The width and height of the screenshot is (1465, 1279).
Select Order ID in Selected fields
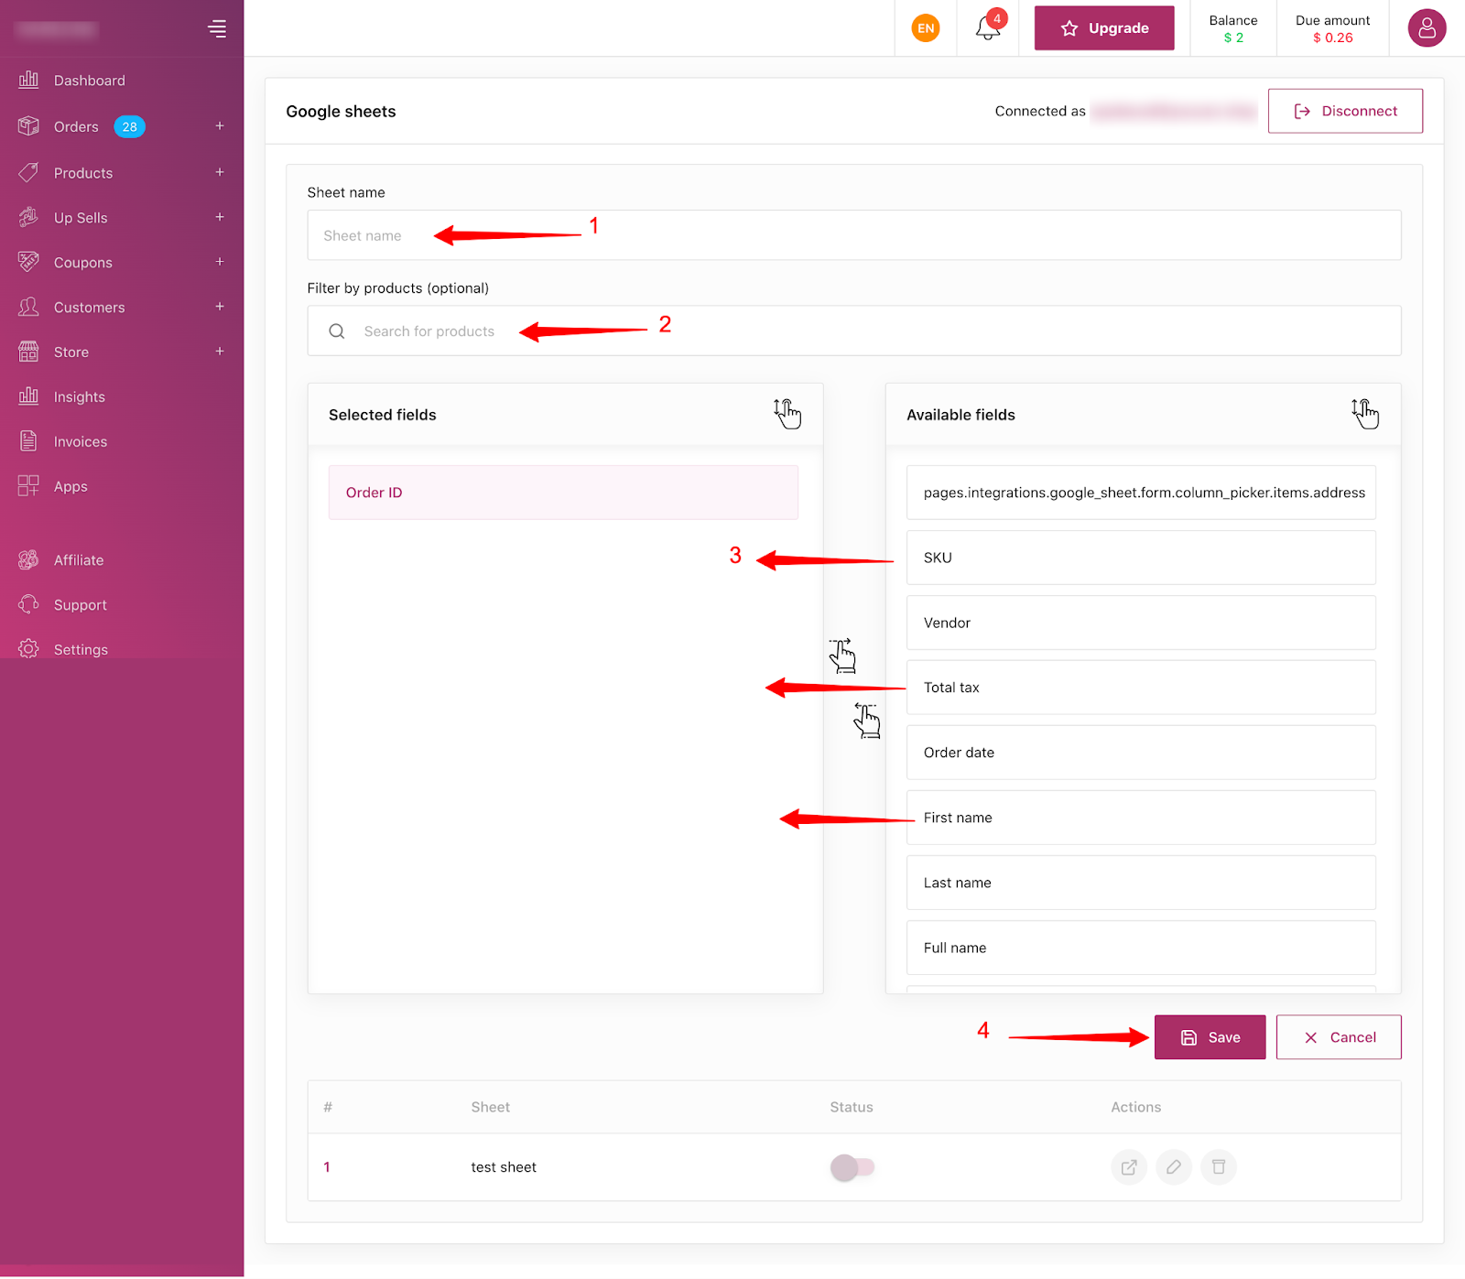(563, 493)
